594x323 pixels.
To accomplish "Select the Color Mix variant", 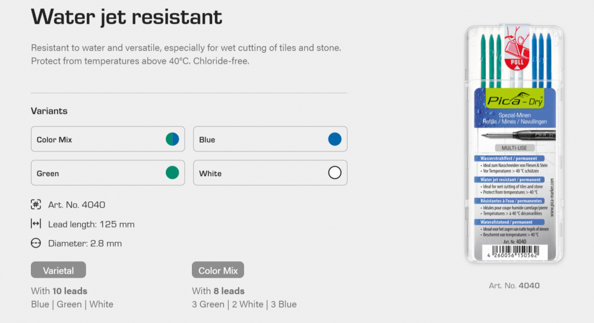I will point(108,139).
